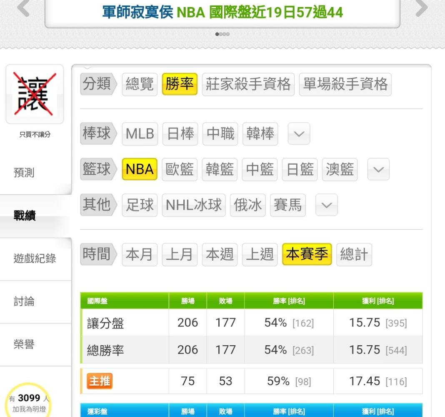Image resolution: width=445 pixels, height=417 pixels.
Task: Expand more basketball leagues dropdown
Action: pos(378,169)
